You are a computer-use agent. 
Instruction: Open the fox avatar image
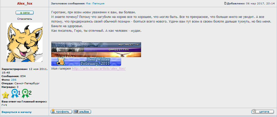pos(25,42)
